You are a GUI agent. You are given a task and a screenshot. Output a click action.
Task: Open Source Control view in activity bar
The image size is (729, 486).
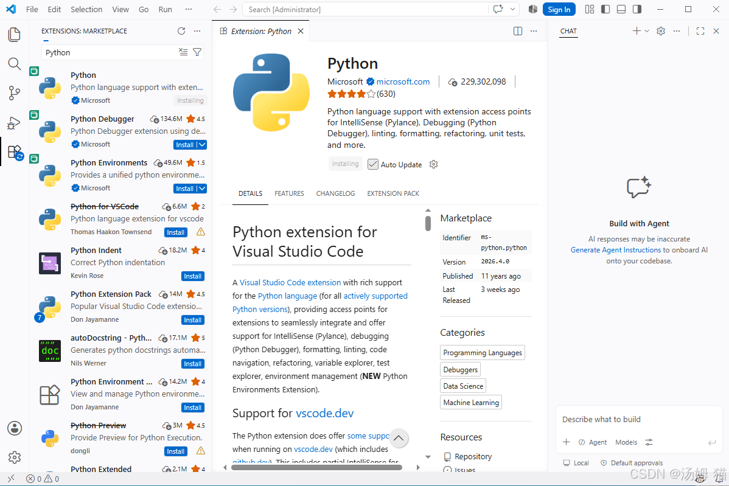point(15,93)
